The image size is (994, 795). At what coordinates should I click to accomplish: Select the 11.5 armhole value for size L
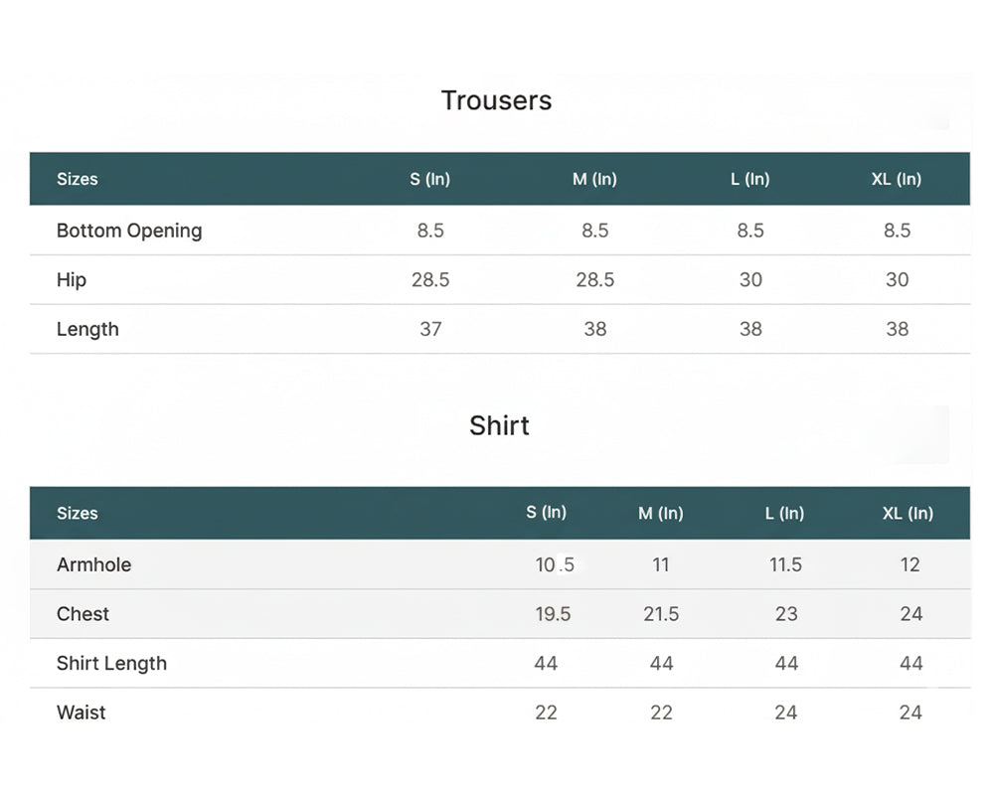pyautogui.click(x=785, y=564)
